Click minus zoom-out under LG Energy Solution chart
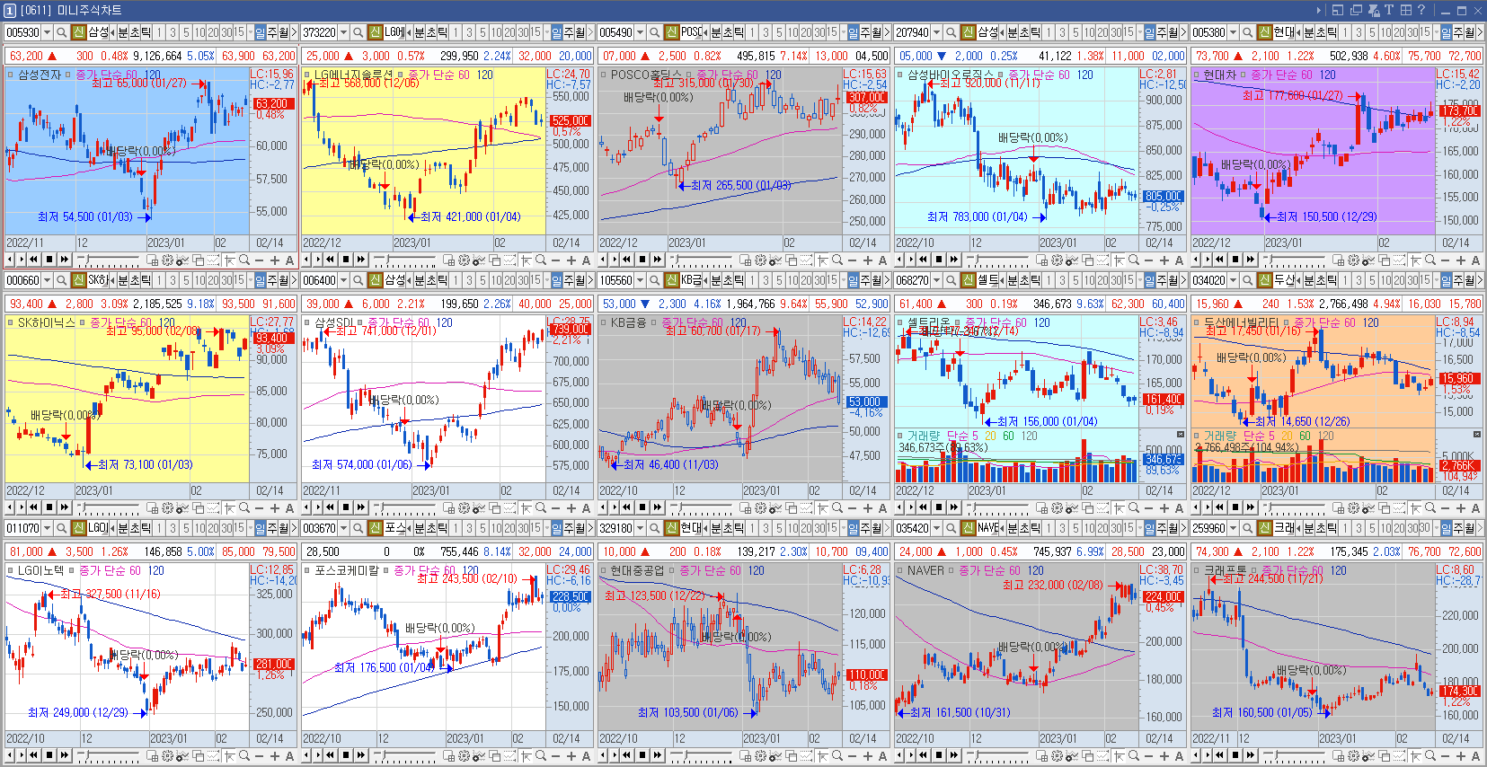Viewport: 1487px width, 767px height. tap(555, 260)
